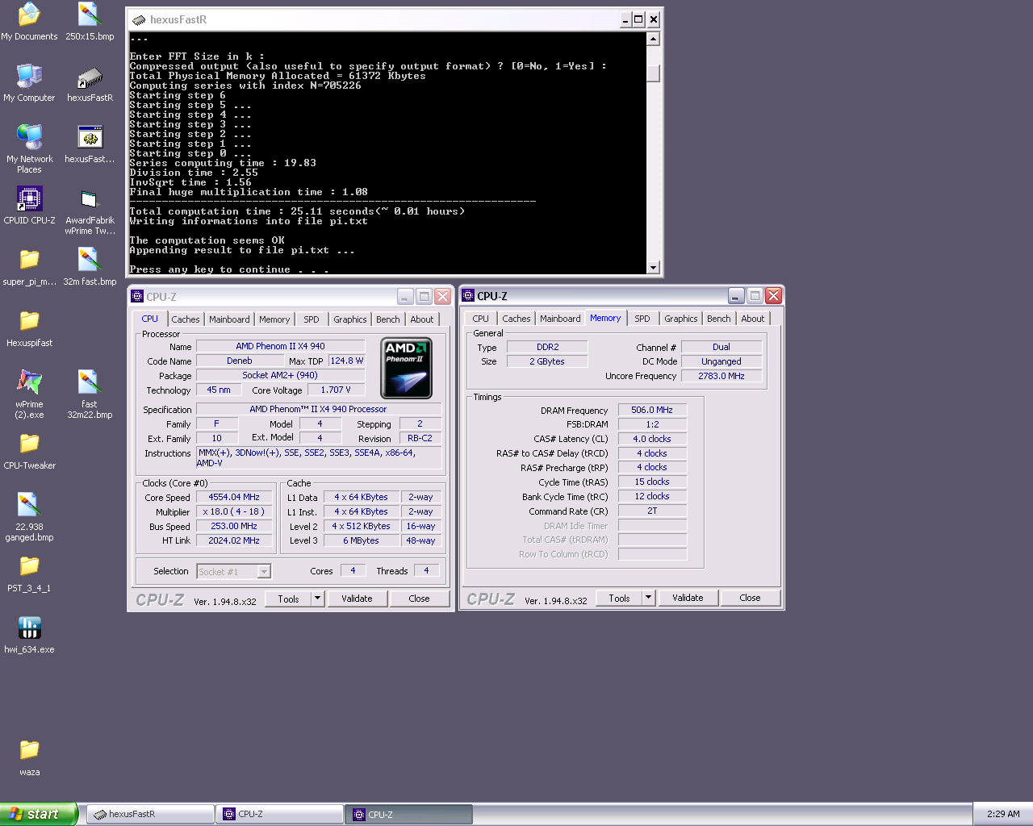Screen dimensions: 1033x826
Task: Switch to hexusFastR taskbar button
Action: [151, 815]
